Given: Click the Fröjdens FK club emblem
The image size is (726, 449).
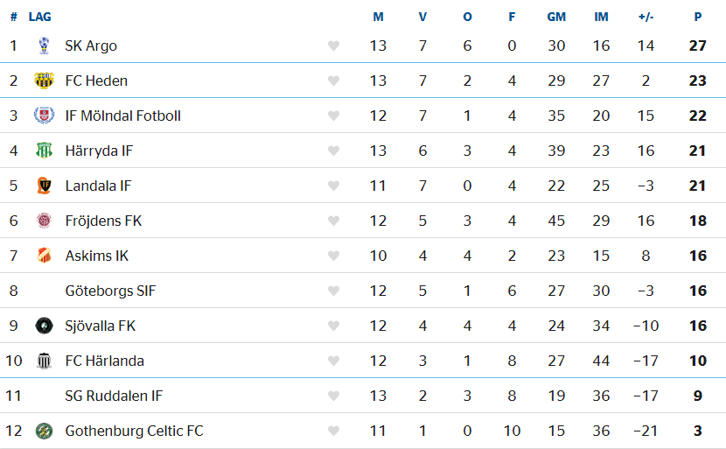Looking at the screenshot, I should click(44, 221).
